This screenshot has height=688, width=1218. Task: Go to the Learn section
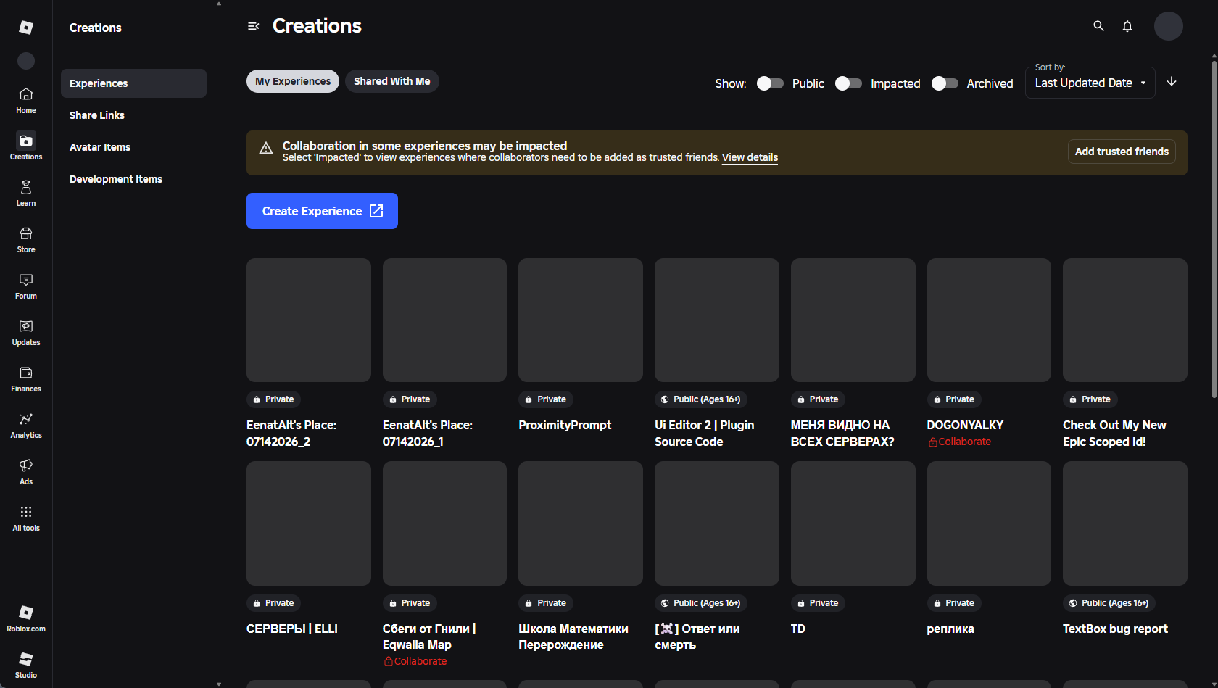26,194
